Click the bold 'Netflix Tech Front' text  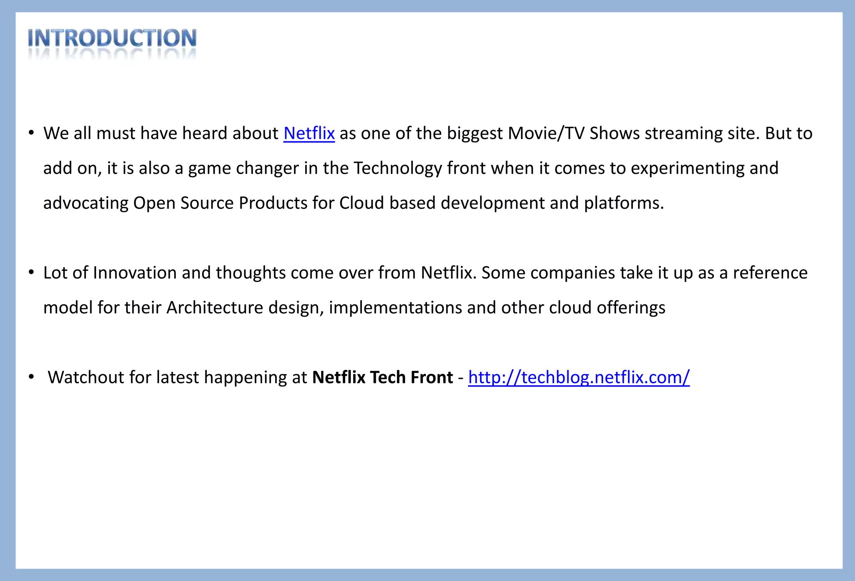(x=382, y=377)
